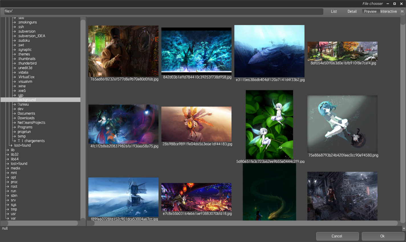Select the dark golden fish thumbnail
Viewport: 406px width, 242px height.
(x=269, y=192)
